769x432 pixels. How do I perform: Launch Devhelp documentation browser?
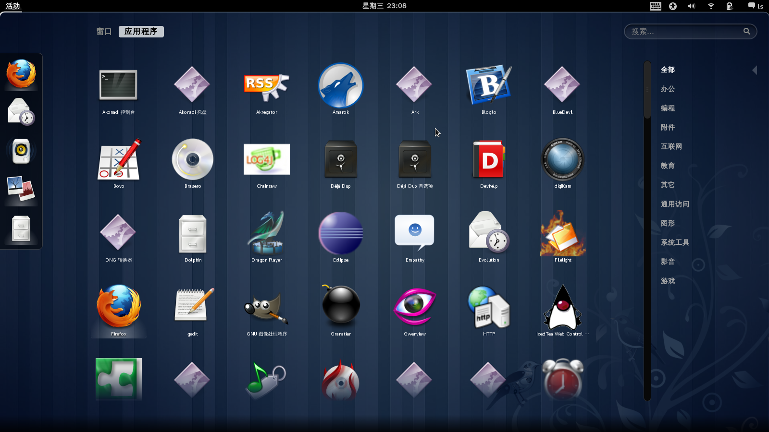point(488,164)
